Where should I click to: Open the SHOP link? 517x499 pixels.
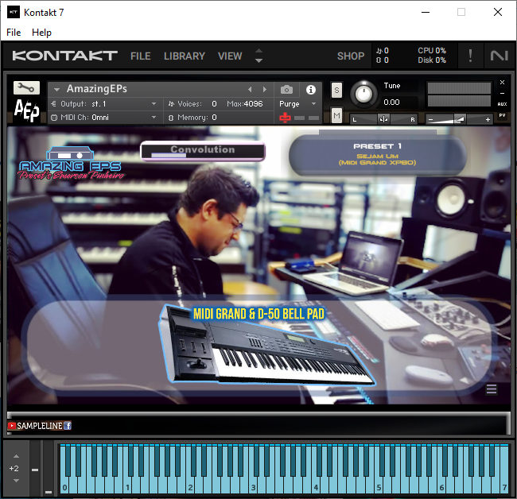click(351, 56)
